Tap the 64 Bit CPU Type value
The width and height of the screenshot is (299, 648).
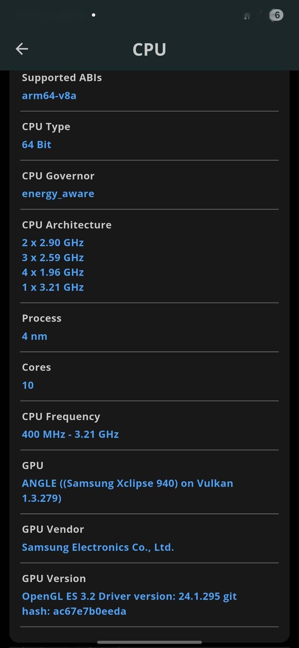coord(36,145)
